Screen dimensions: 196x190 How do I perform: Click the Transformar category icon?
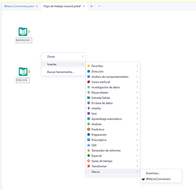coord(89,166)
